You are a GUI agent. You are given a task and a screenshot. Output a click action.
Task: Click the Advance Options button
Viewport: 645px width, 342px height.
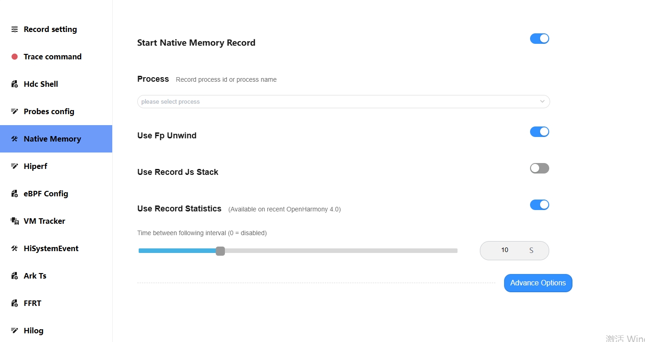pos(538,283)
